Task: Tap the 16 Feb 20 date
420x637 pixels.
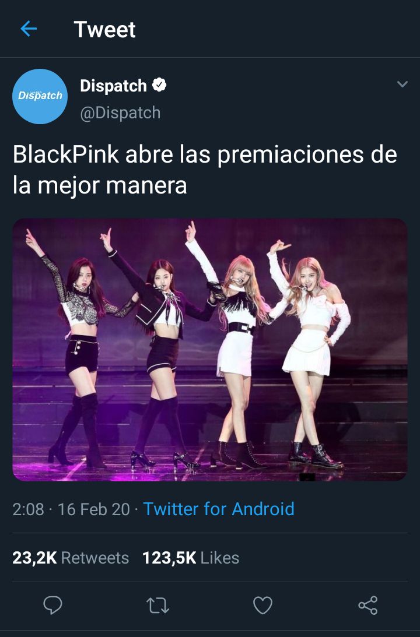Action: coord(93,509)
